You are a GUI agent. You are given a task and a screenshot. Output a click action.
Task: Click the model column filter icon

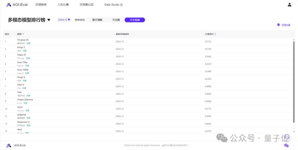coord(23,34)
